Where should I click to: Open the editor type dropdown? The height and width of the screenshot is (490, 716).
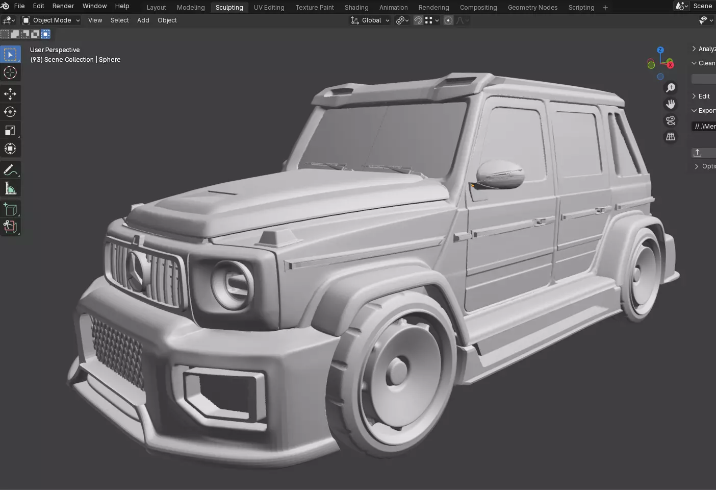click(x=9, y=20)
